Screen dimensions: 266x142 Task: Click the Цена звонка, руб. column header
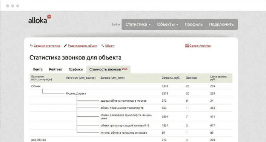point(219,78)
